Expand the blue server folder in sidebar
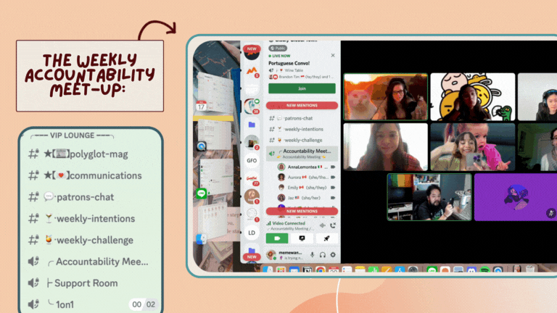 click(x=252, y=125)
